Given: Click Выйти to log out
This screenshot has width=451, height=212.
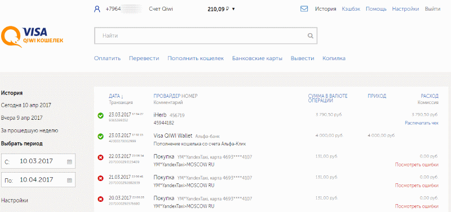Looking at the screenshot, I should pyautogui.click(x=432, y=9).
